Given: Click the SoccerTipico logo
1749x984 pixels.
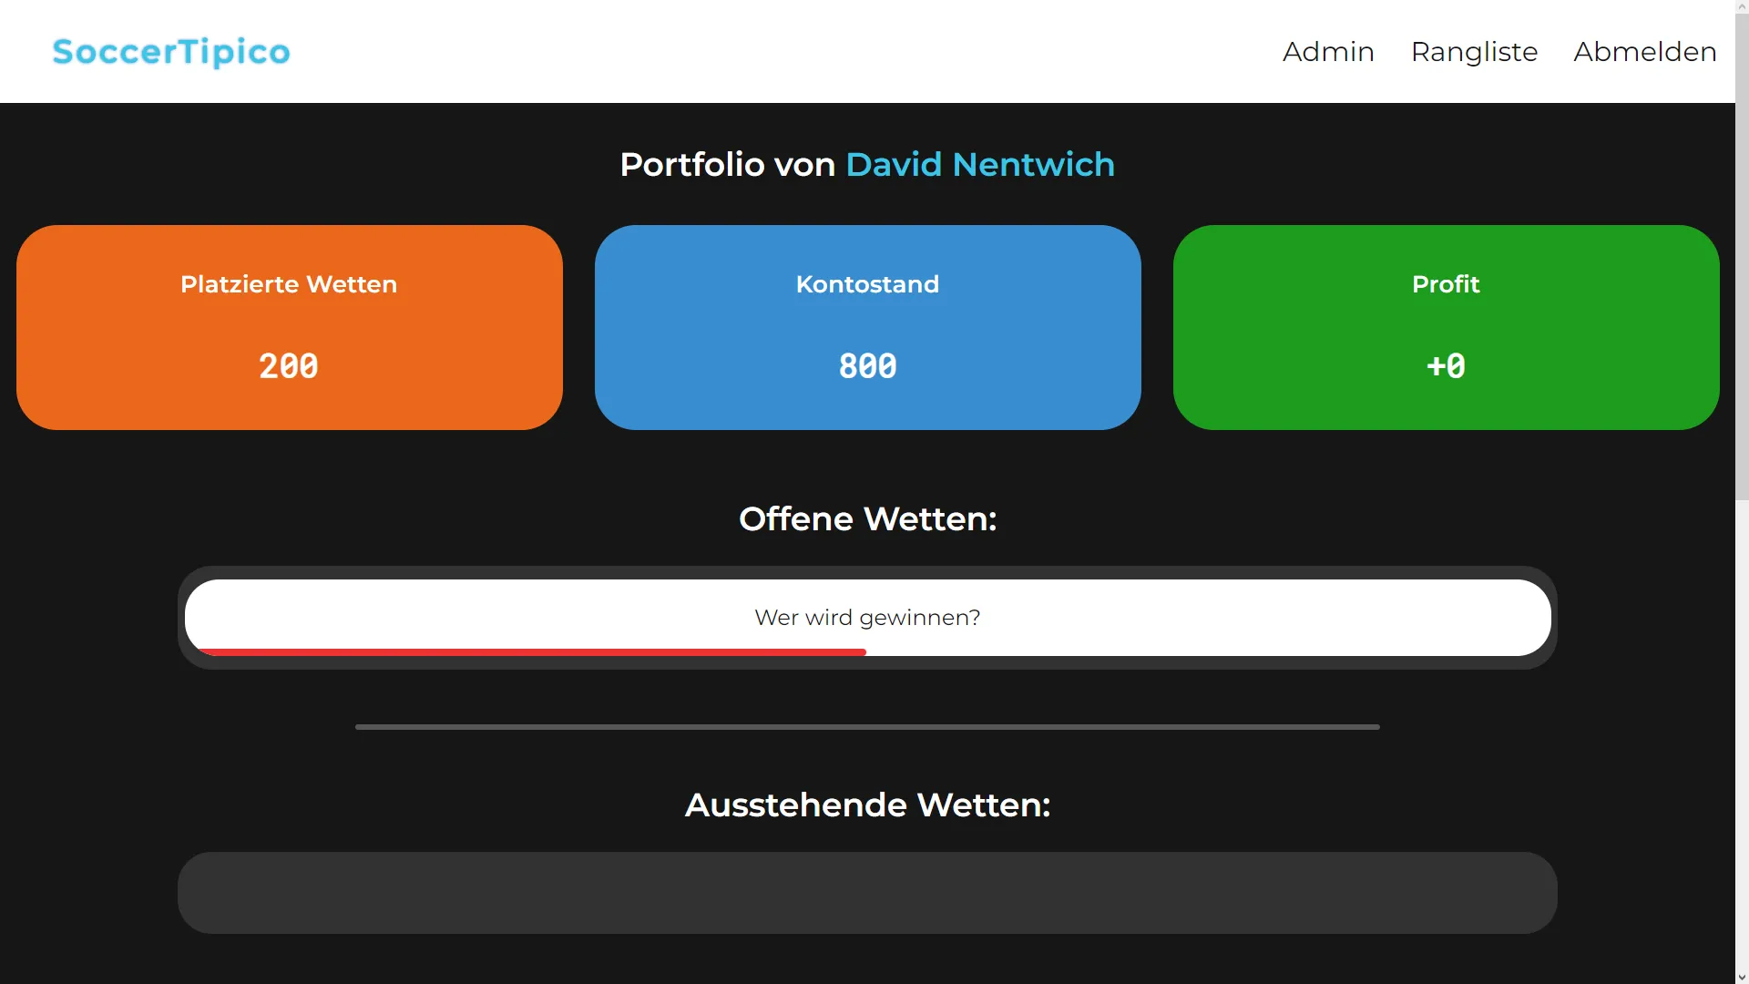Looking at the screenshot, I should 171,52.
